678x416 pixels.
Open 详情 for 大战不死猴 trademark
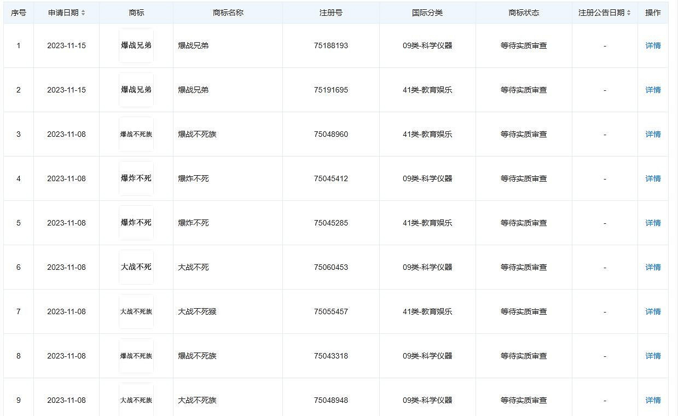click(x=653, y=311)
